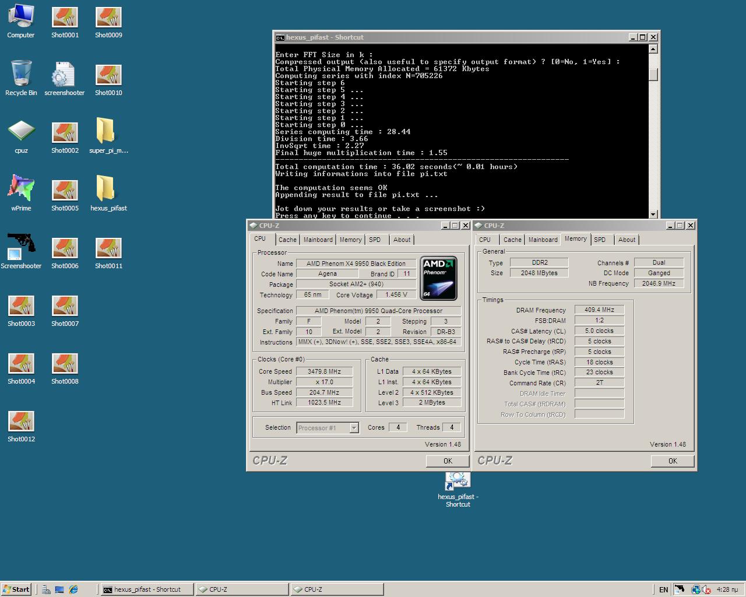
Task: Click the AMD Phenom logo image
Action: point(439,278)
